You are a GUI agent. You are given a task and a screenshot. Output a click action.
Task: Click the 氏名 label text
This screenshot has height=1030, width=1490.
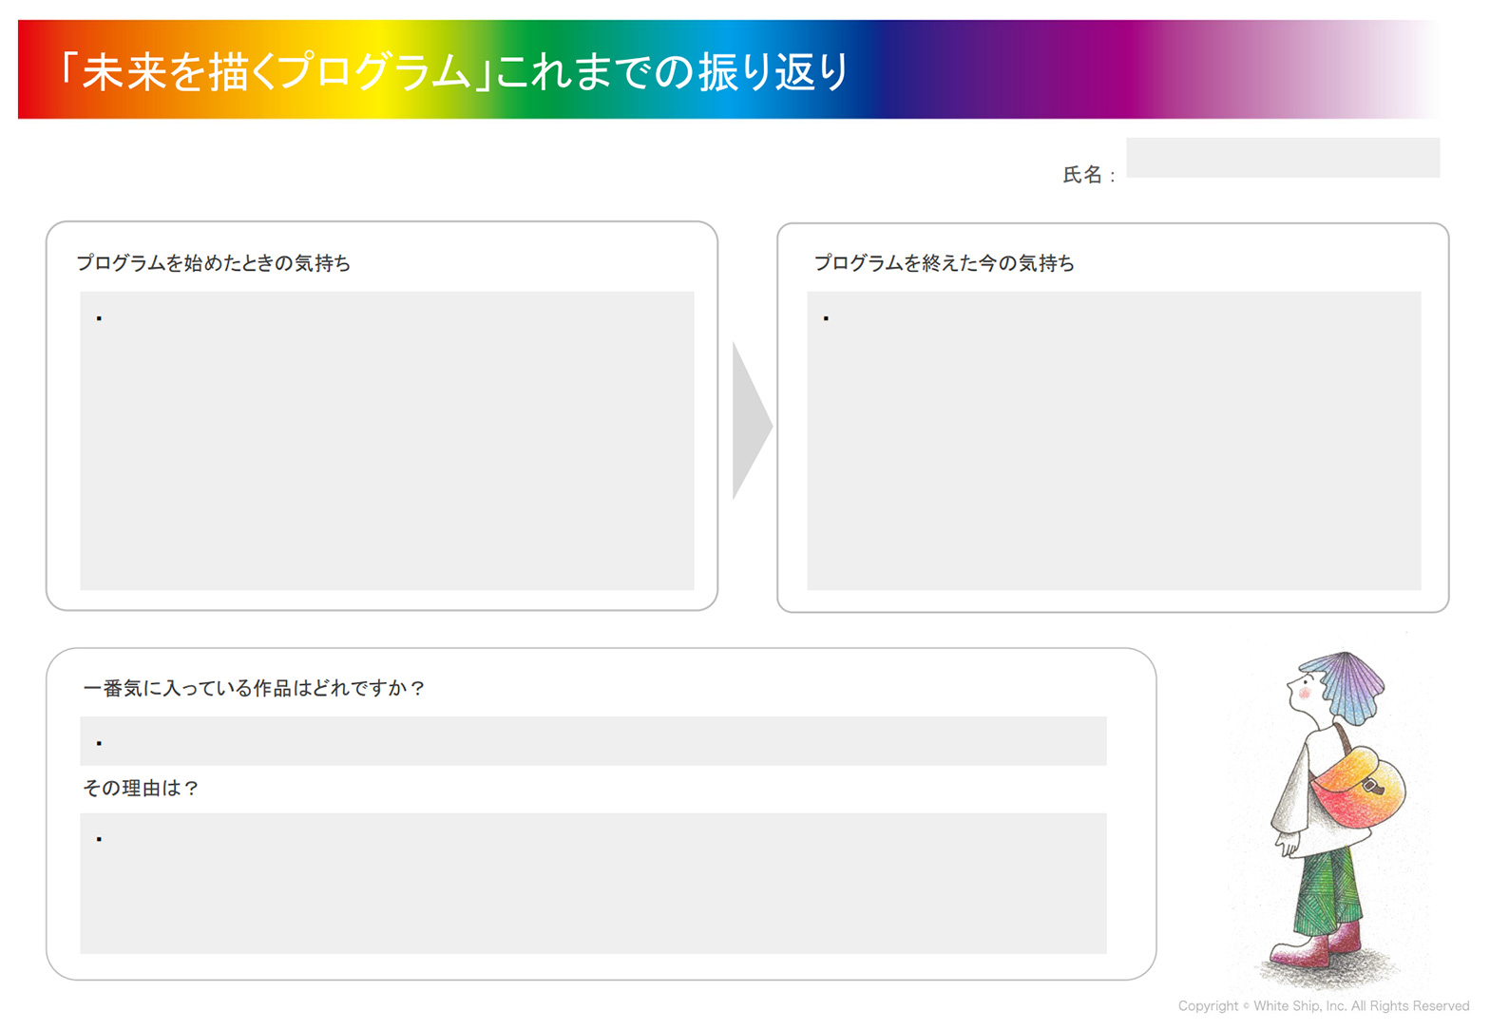[1088, 175]
